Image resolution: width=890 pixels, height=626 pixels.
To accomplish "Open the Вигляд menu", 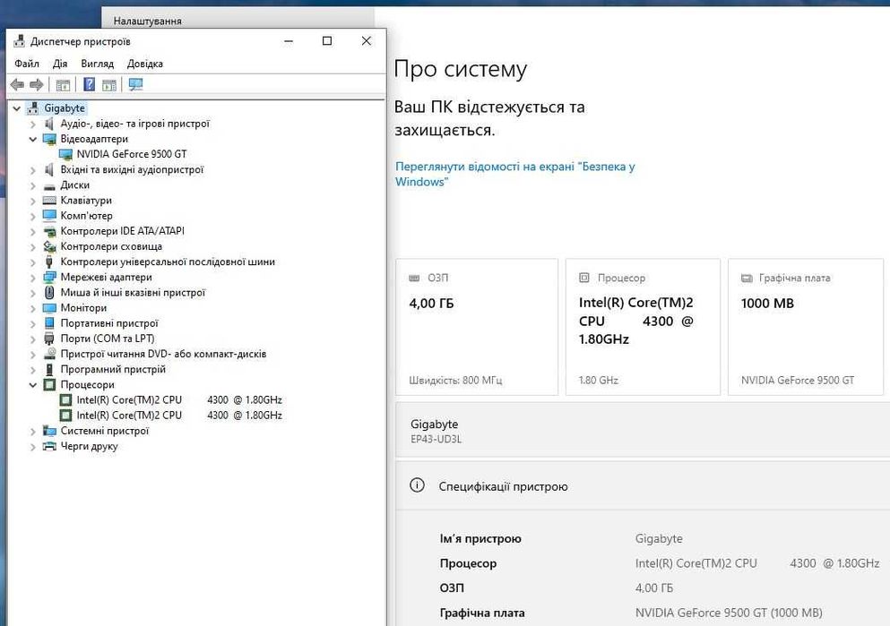I will [97, 64].
